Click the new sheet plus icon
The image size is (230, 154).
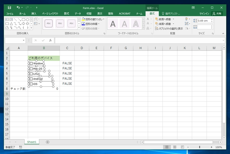tap(48, 142)
